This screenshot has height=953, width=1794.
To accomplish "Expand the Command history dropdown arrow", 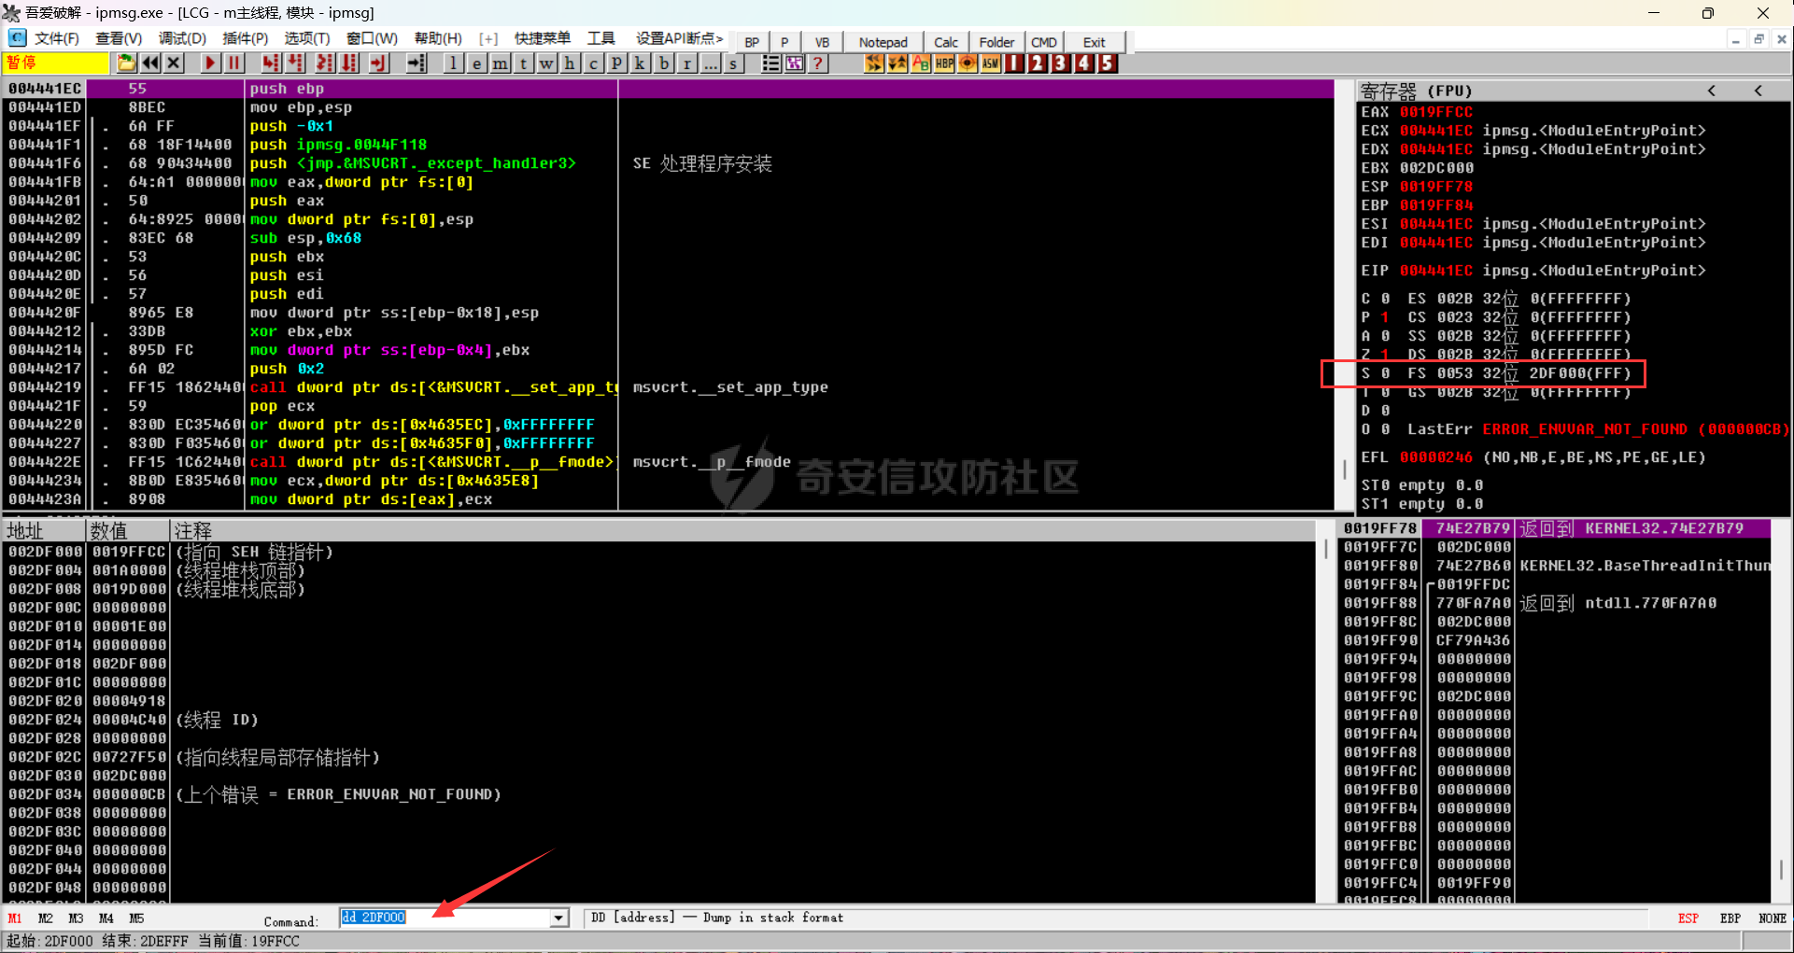I will click(x=558, y=918).
